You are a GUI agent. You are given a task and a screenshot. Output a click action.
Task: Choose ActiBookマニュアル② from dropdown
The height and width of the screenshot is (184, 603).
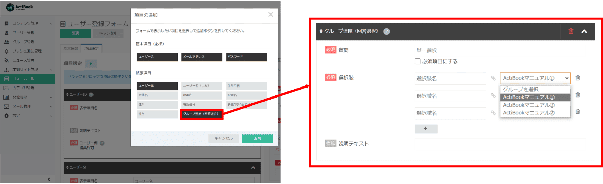pyautogui.click(x=535, y=113)
